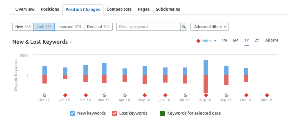Click the Google icon above Sep 18

click(x=226, y=95)
